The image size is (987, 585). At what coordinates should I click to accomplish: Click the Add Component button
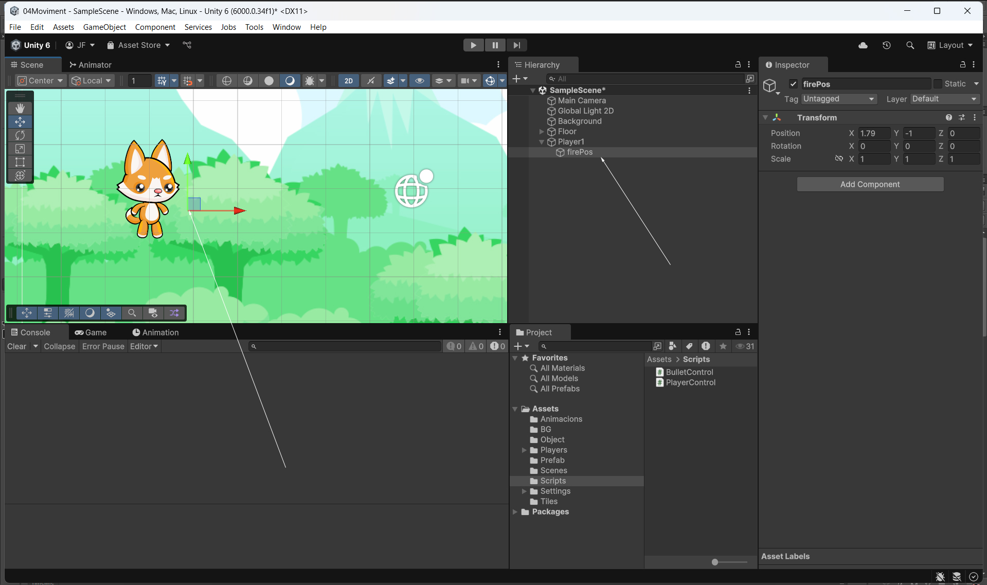pyautogui.click(x=870, y=184)
